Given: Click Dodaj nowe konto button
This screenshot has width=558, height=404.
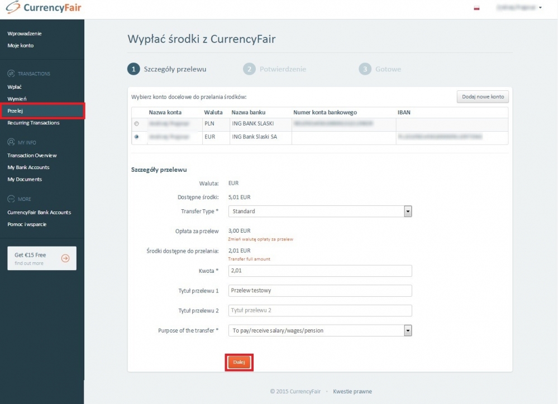Looking at the screenshot, I should click(x=483, y=97).
